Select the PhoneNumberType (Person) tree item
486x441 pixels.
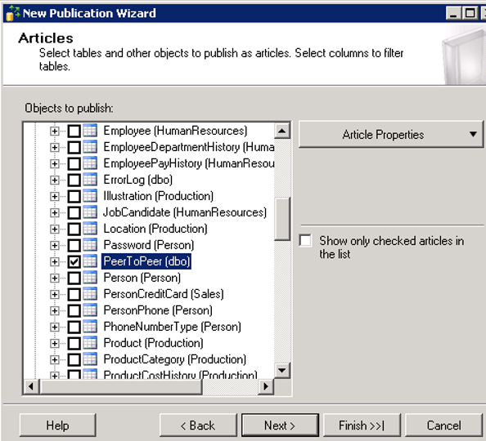pyautogui.click(x=173, y=327)
